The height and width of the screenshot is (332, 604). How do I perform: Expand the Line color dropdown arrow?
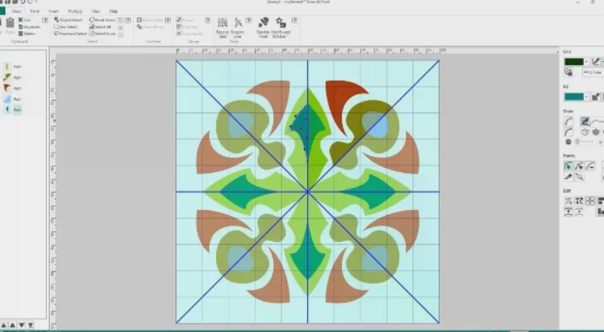(x=586, y=62)
